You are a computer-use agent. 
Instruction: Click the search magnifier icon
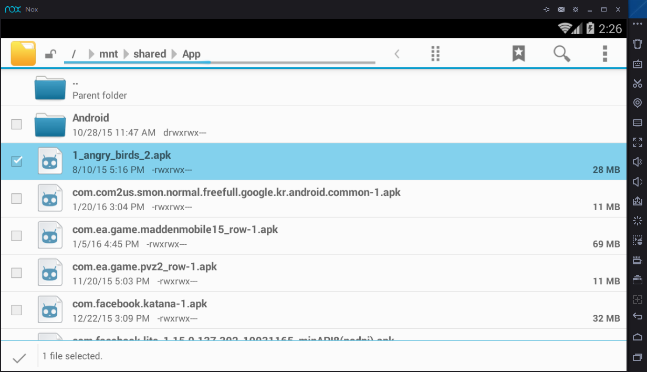(561, 53)
